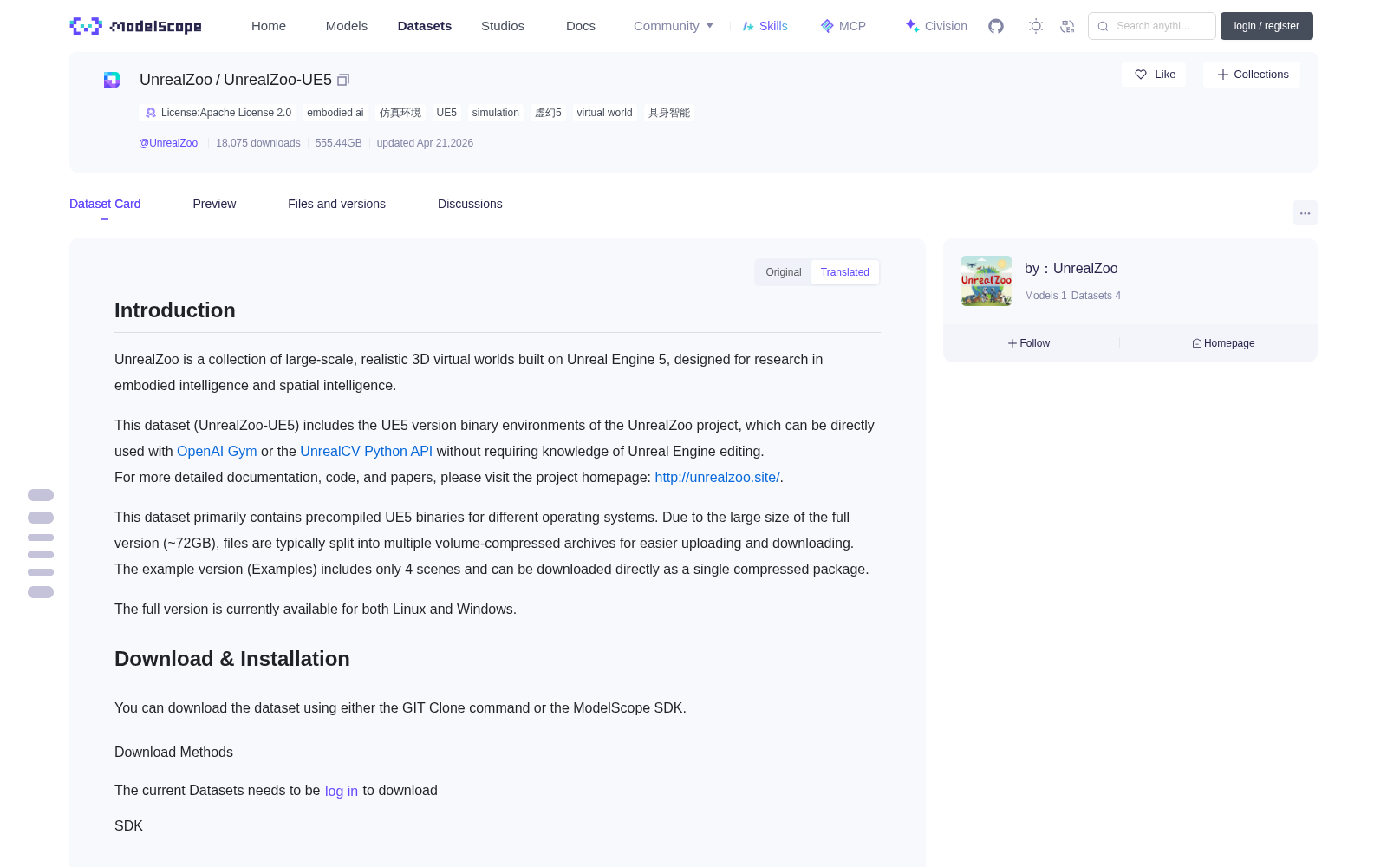Select the Dataset Card tab
This screenshot has width=1387, height=867.
click(105, 204)
